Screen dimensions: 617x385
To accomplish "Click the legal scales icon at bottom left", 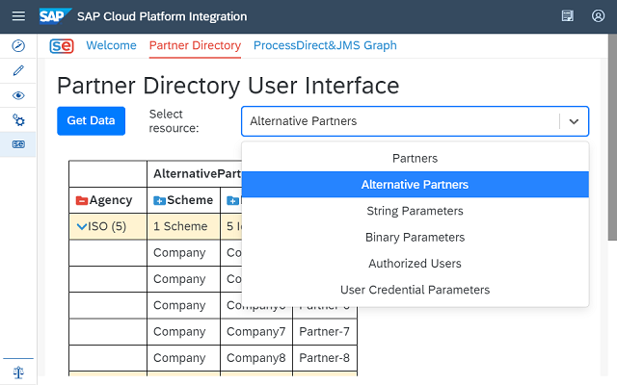I will point(17,371).
